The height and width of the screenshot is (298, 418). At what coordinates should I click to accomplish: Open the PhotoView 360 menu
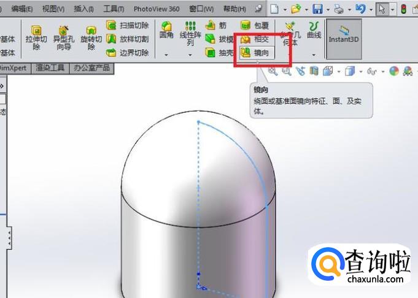pos(157,9)
